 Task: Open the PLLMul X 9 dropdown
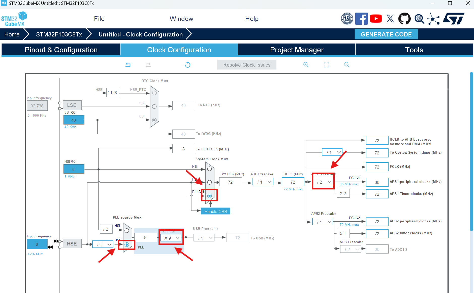(171, 238)
